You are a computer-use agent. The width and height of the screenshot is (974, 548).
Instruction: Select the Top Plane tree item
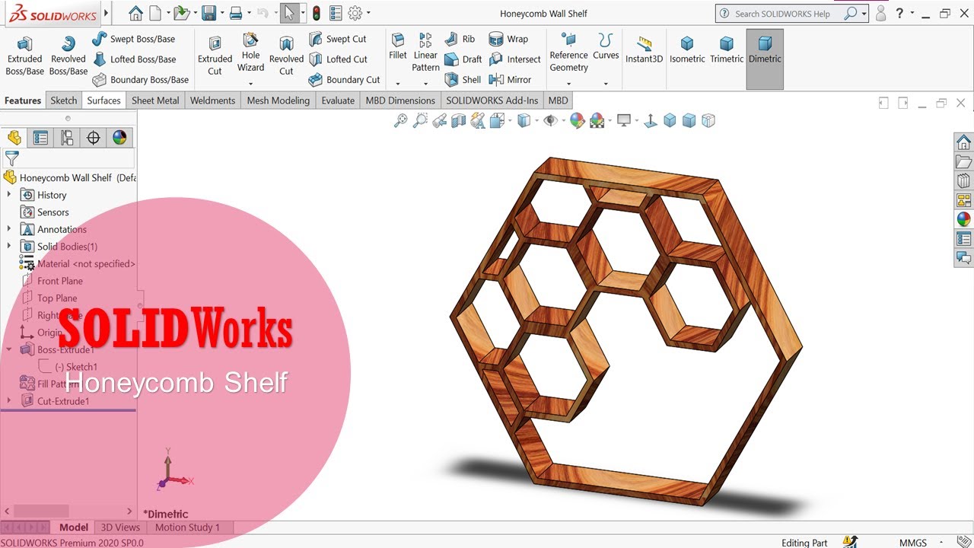pos(49,298)
